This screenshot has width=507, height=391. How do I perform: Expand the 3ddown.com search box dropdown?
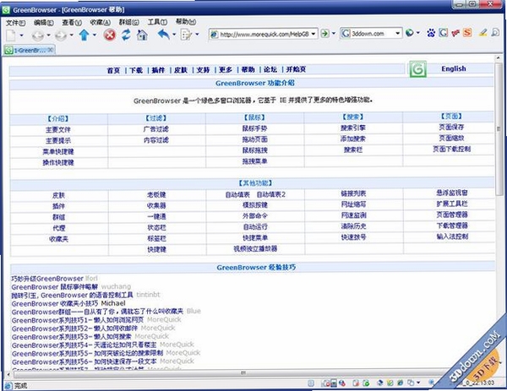pyautogui.click(x=398, y=33)
